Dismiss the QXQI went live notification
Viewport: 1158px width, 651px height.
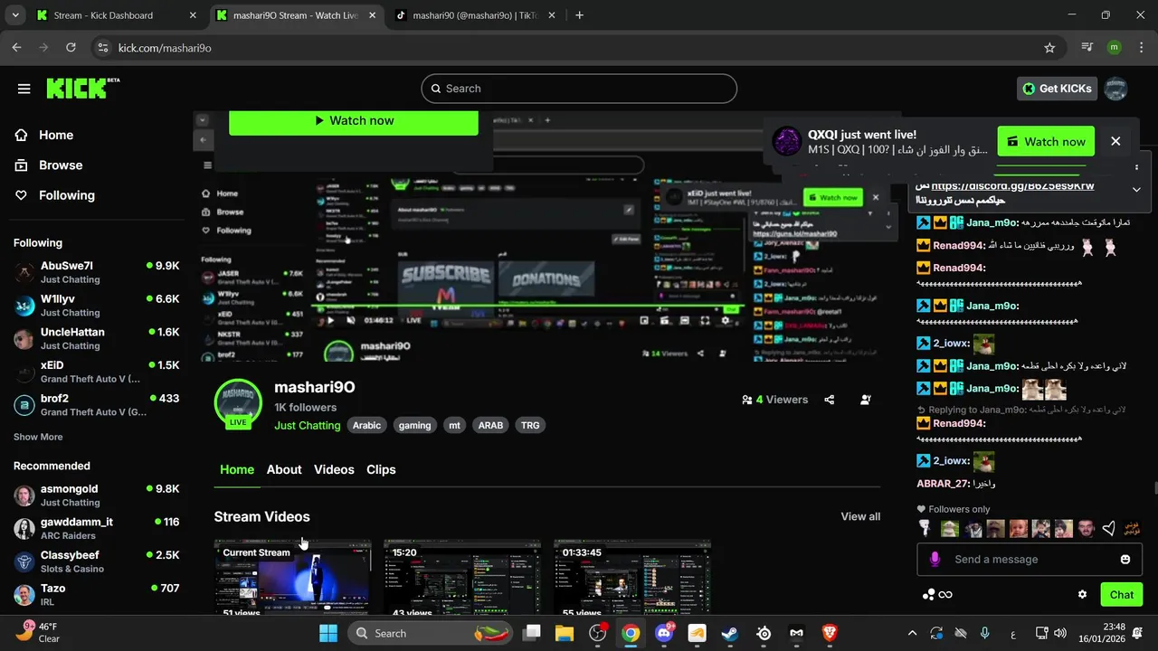point(1115,141)
